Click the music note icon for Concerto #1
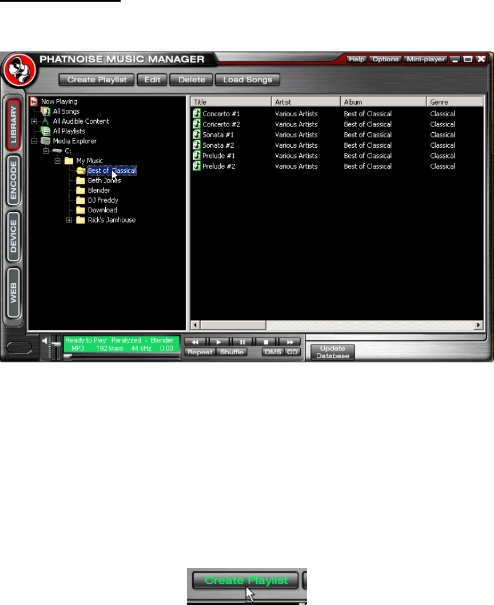The image size is (494, 605). point(197,113)
